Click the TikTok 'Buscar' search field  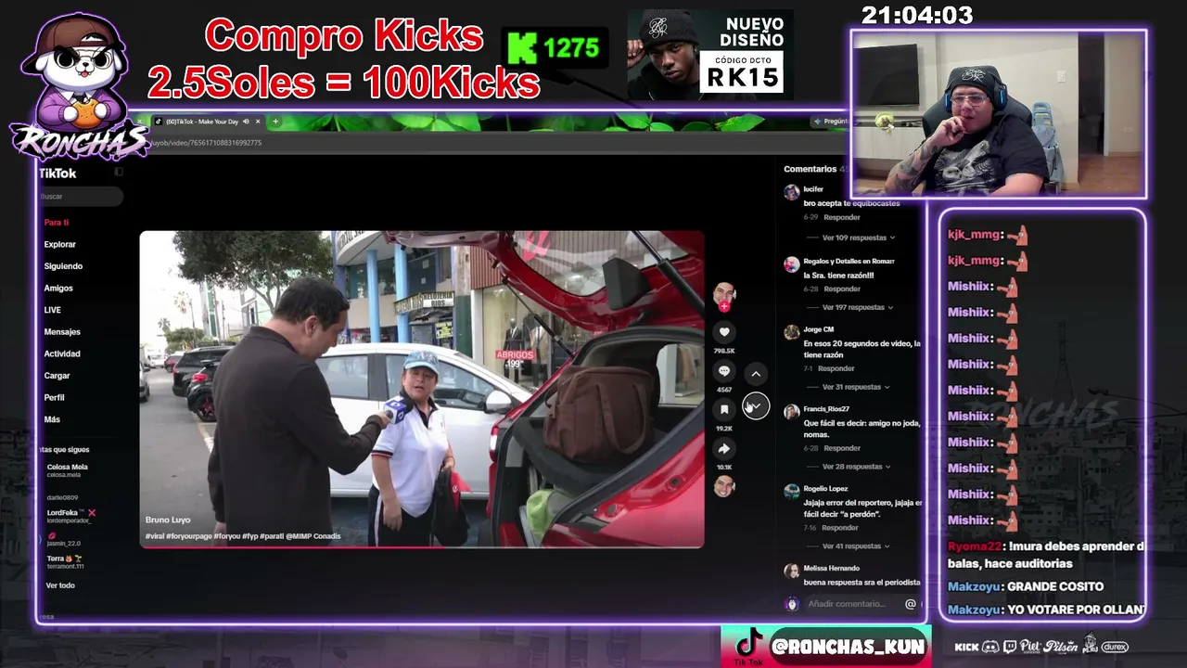click(x=81, y=197)
